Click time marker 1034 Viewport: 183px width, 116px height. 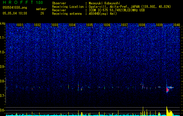click(x=72, y=25)
